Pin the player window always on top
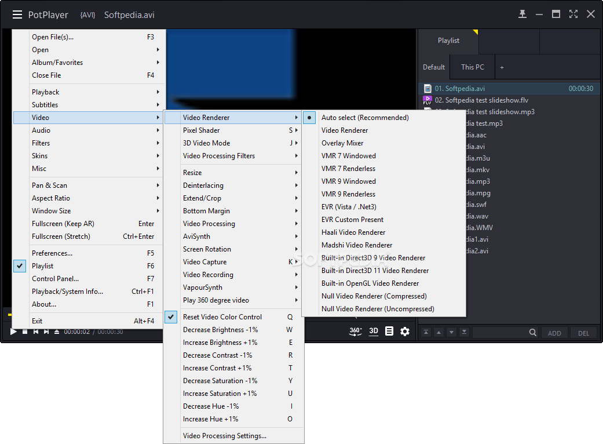Viewport: 603px width, 444px height. tap(522, 14)
